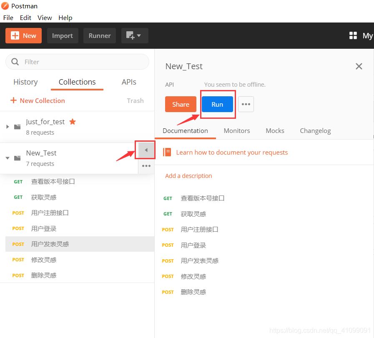Switch to the Monitors tab
The height and width of the screenshot is (338, 374).
(x=237, y=131)
